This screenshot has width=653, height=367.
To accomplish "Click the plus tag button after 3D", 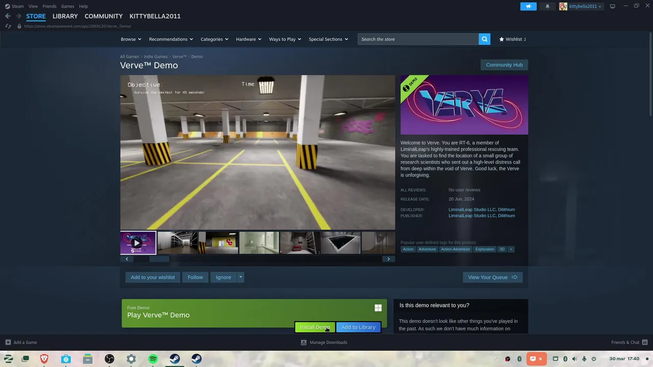I will tap(511, 249).
